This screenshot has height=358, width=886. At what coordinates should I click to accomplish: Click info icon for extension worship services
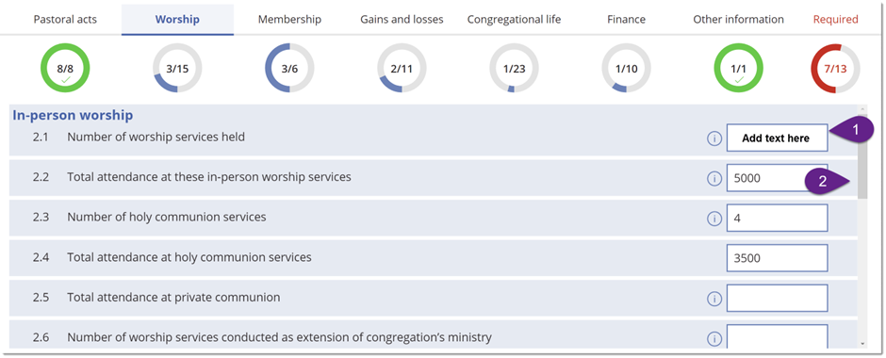714,339
